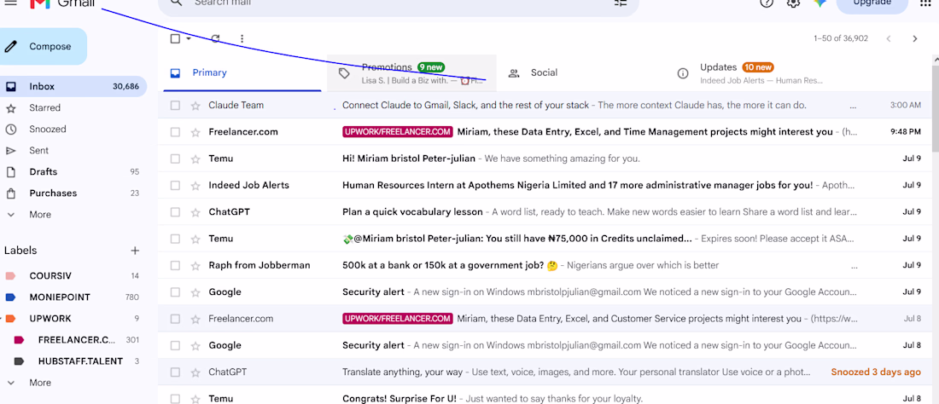Viewport: 939px width, 404px height.
Task: Check the Indeed Job Alerts email
Action: 175,185
